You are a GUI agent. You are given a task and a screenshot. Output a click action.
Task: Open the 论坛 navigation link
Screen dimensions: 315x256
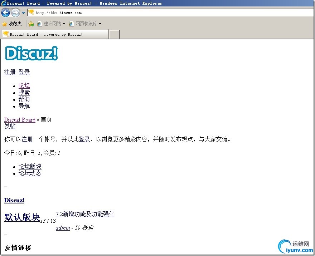(24, 86)
